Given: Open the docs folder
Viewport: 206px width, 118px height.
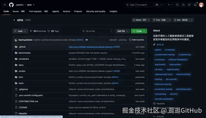Looking at the screenshot, I should (x=21, y=65).
